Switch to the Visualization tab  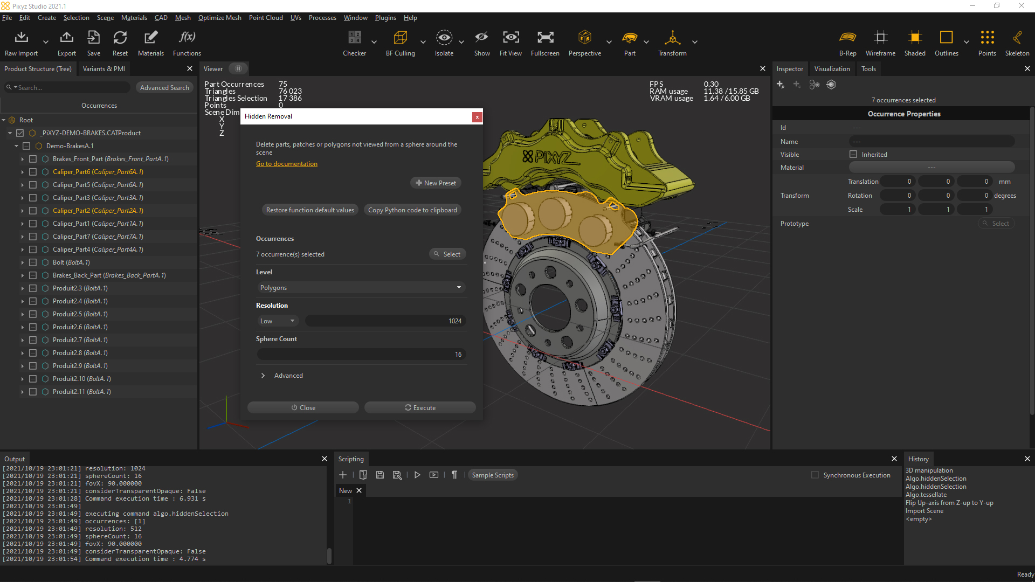click(832, 68)
